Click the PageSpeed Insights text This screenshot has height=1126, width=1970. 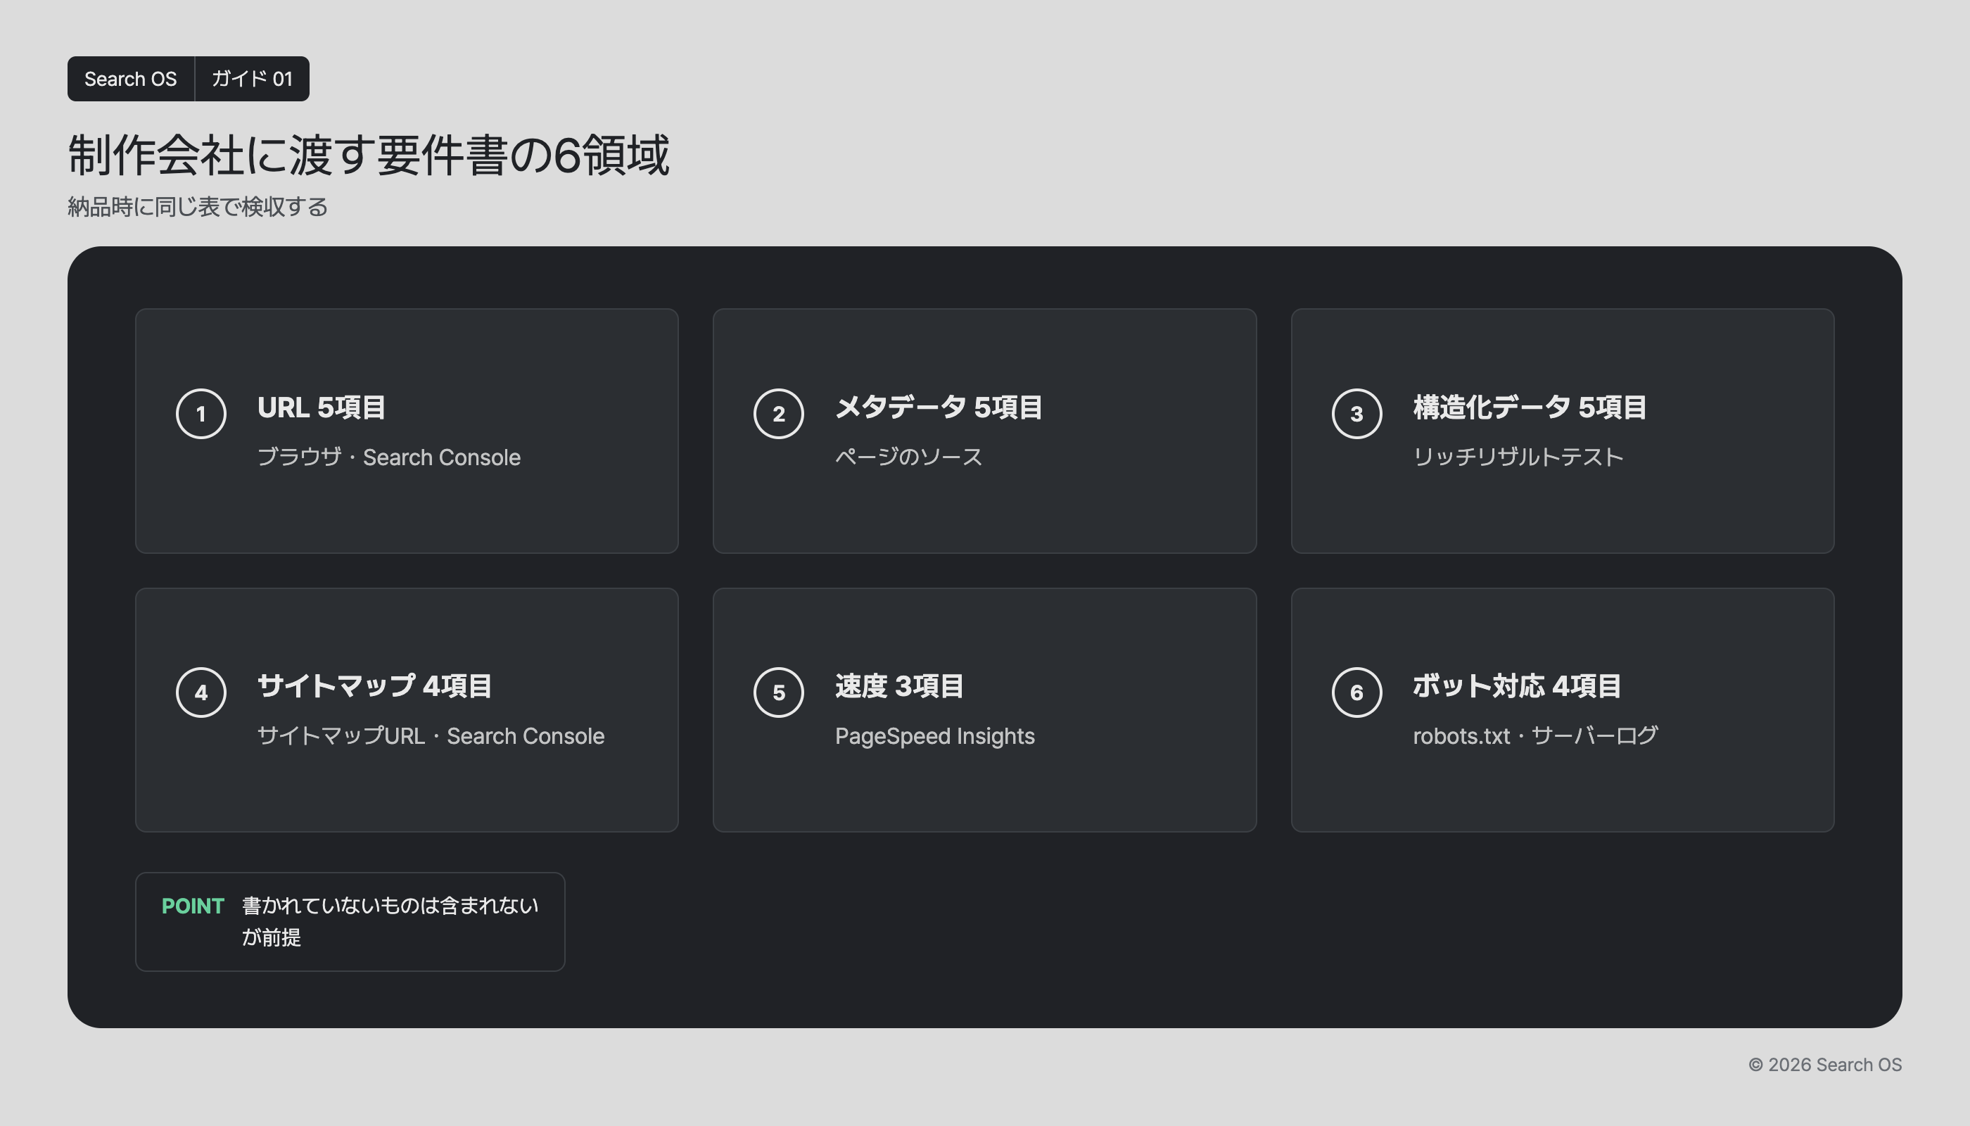935,735
